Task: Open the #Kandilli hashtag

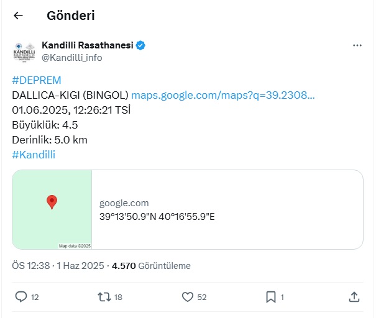Action: (34, 155)
